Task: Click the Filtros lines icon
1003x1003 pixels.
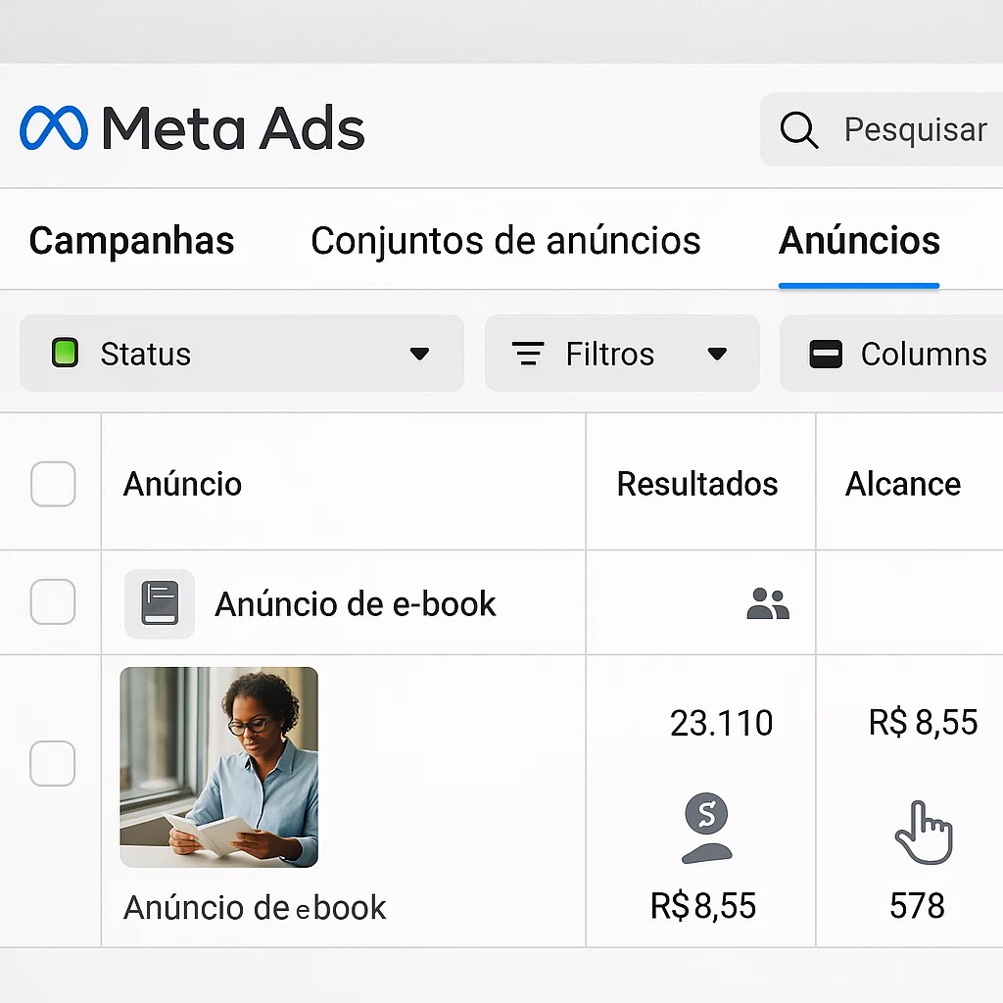Action: pos(528,354)
